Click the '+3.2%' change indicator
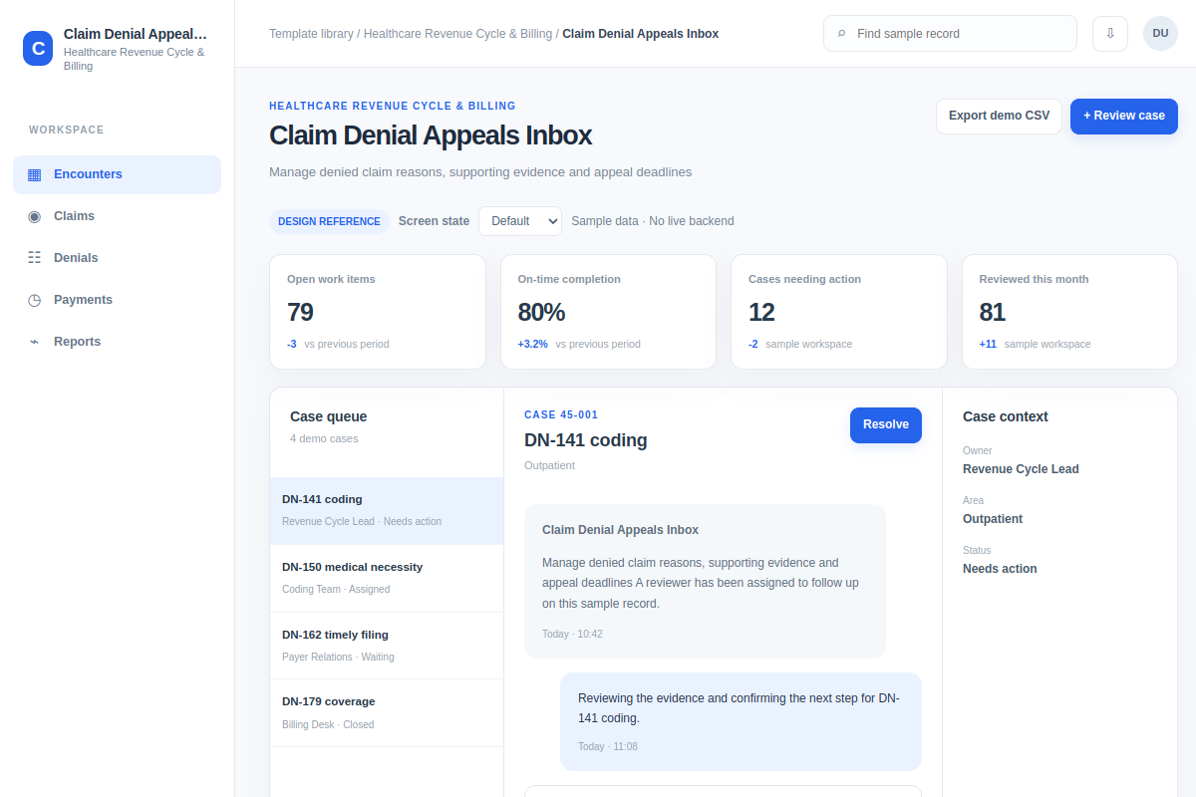1196x797 pixels. pos(532,344)
